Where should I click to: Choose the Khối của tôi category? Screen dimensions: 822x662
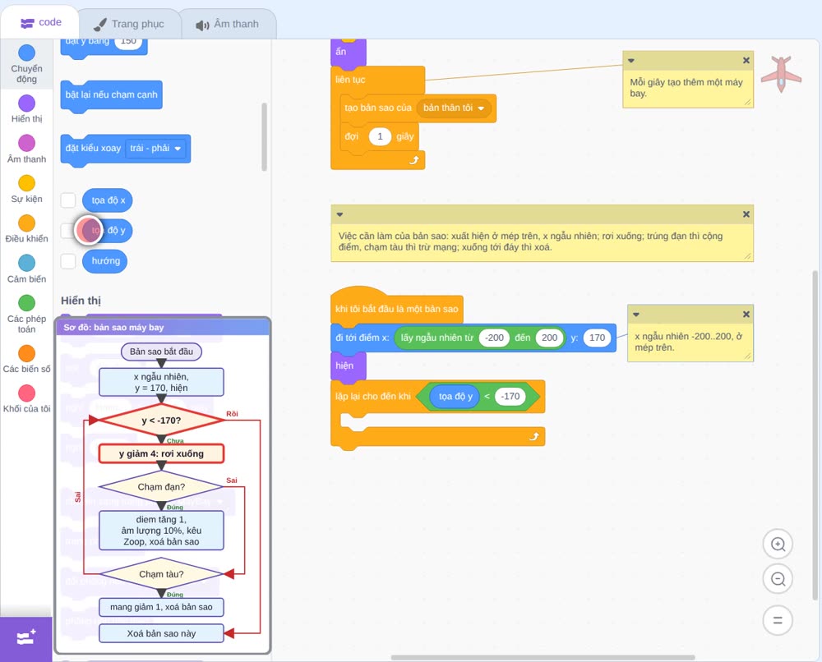pyautogui.click(x=27, y=398)
